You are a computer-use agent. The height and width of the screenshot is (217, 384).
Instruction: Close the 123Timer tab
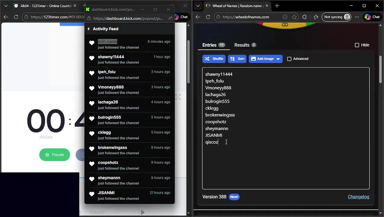(x=75, y=6)
